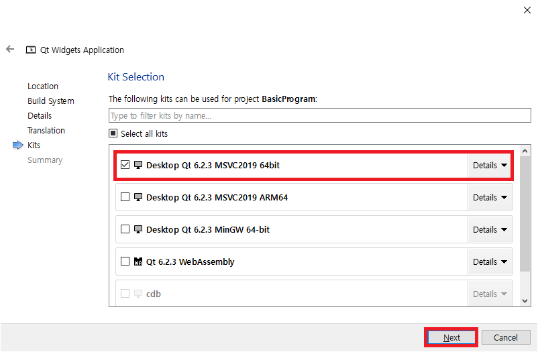Click the cdb kit checkbox
The width and height of the screenshot is (538, 352).
click(125, 294)
